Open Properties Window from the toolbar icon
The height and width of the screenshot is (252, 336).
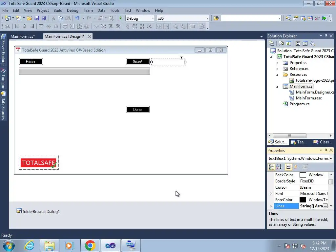click(296, 18)
